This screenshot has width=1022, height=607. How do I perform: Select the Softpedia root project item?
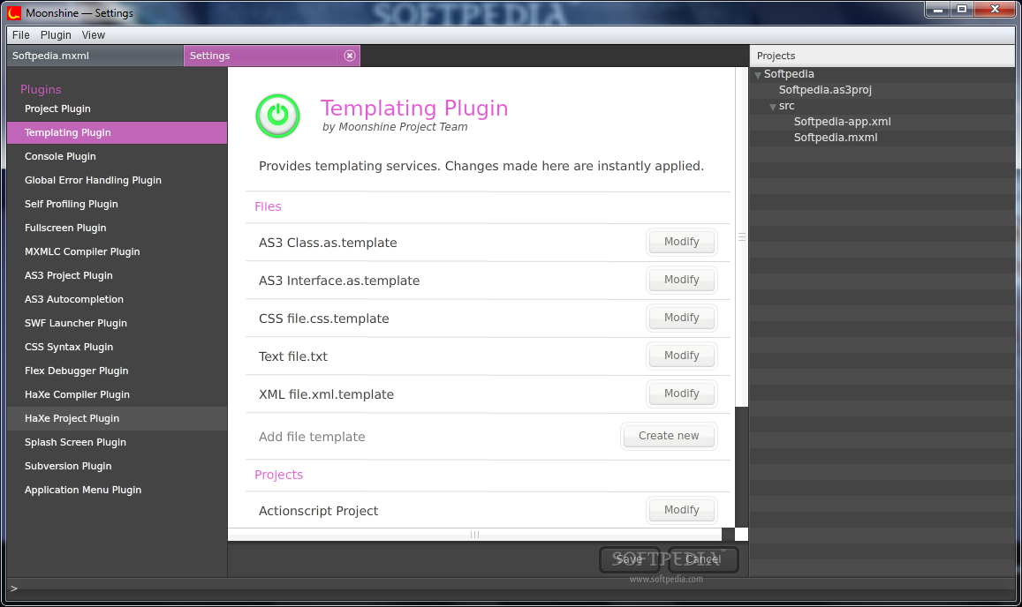coord(789,74)
